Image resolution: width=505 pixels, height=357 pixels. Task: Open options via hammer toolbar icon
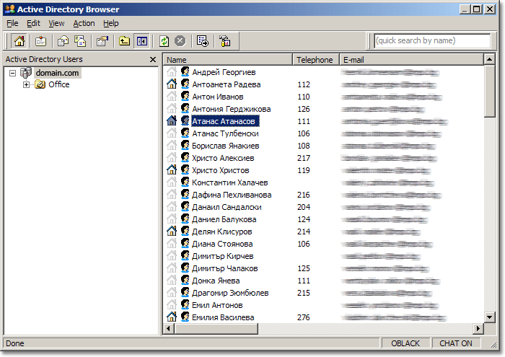pos(225,41)
